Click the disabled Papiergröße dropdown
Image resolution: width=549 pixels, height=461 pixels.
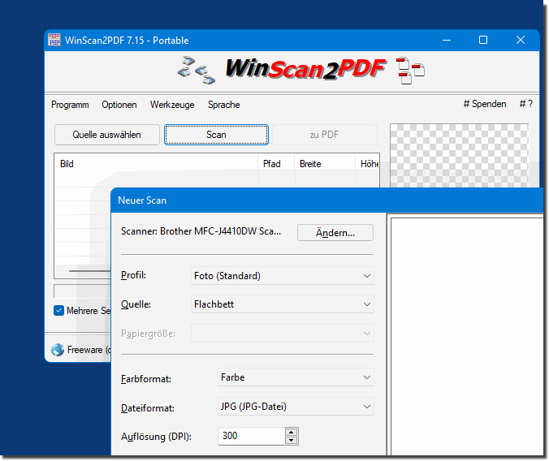tap(282, 334)
